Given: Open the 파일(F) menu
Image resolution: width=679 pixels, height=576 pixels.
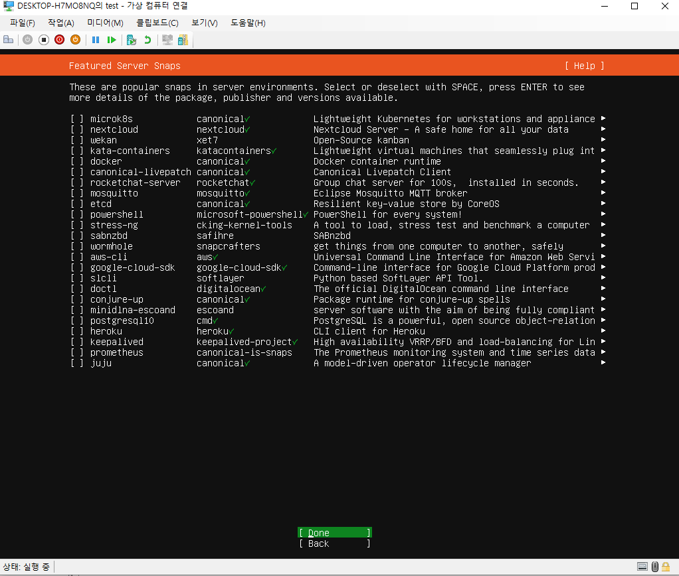Looking at the screenshot, I should click(23, 23).
